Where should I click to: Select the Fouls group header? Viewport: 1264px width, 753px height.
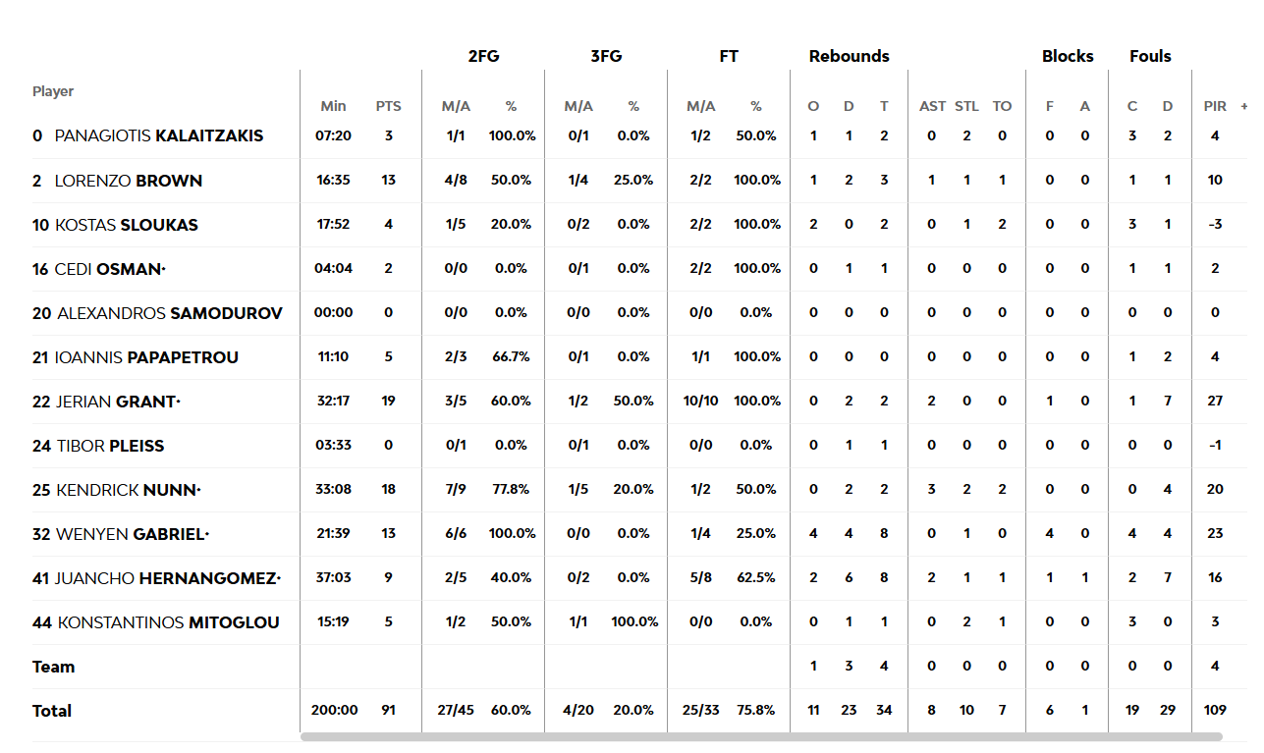tap(1150, 56)
